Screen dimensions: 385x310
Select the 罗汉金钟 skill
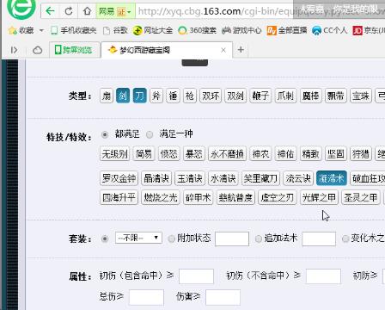119,178
